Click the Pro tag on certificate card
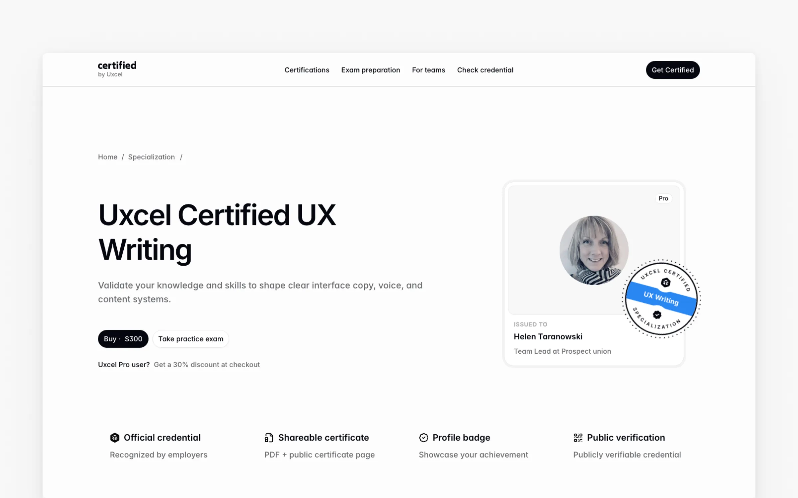Image resolution: width=798 pixels, height=498 pixels. [663, 198]
